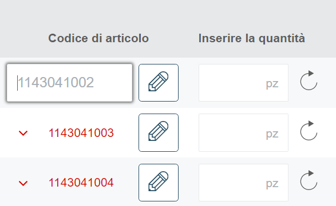Reset the quantity in the first row

click(x=309, y=80)
